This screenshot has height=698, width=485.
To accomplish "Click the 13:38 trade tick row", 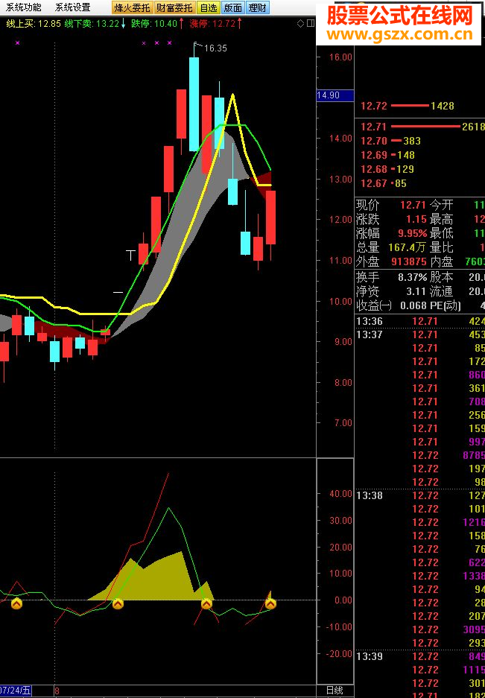I will click(420, 495).
